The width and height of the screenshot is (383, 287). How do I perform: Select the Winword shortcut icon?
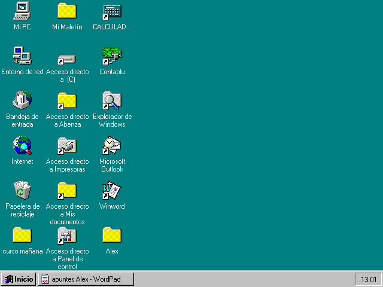tap(112, 190)
